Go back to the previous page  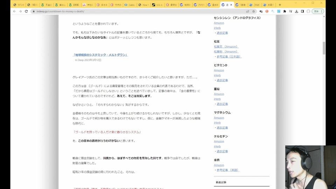coord(14,11)
